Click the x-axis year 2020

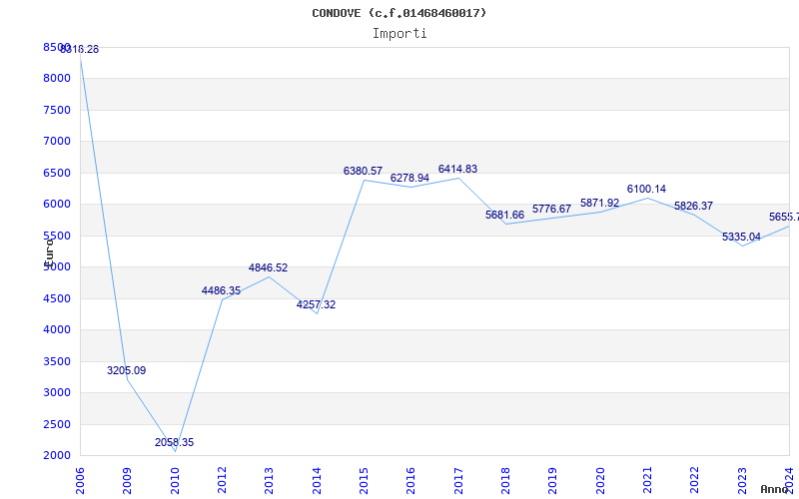[x=600, y=481]
